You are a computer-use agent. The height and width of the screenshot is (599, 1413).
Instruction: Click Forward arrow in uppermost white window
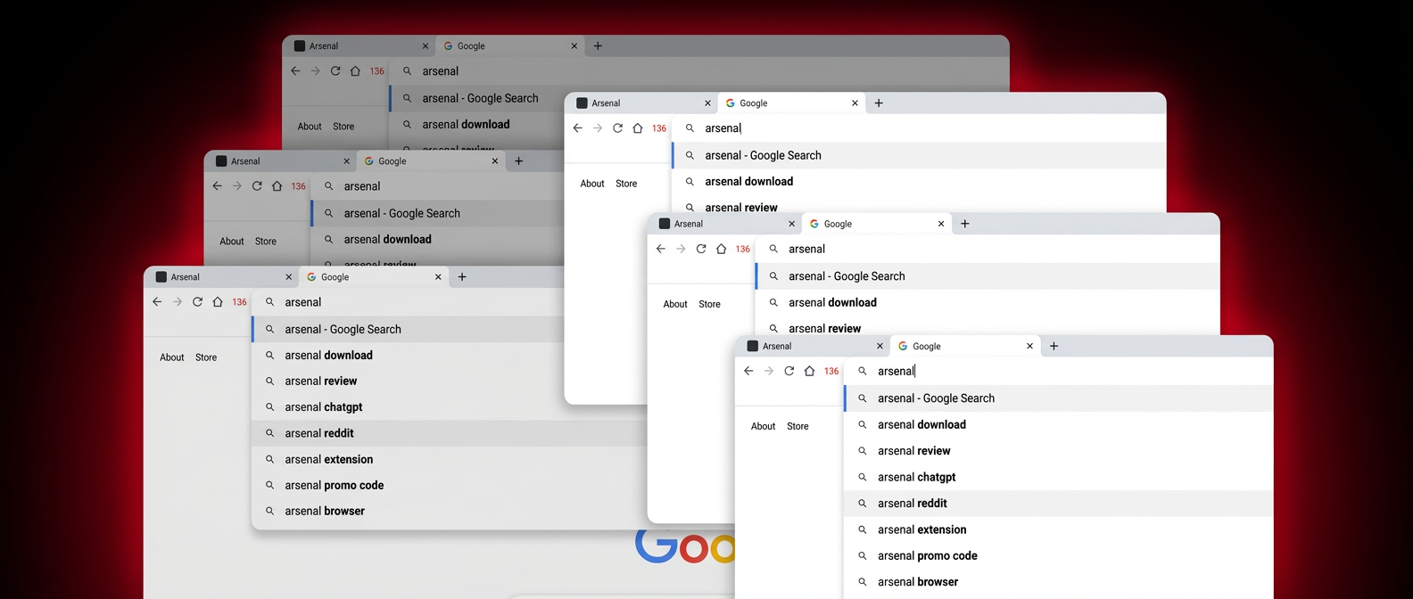point(598,128)
